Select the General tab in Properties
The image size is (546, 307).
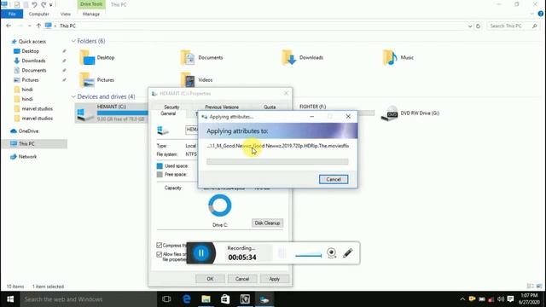pos(168,113)
